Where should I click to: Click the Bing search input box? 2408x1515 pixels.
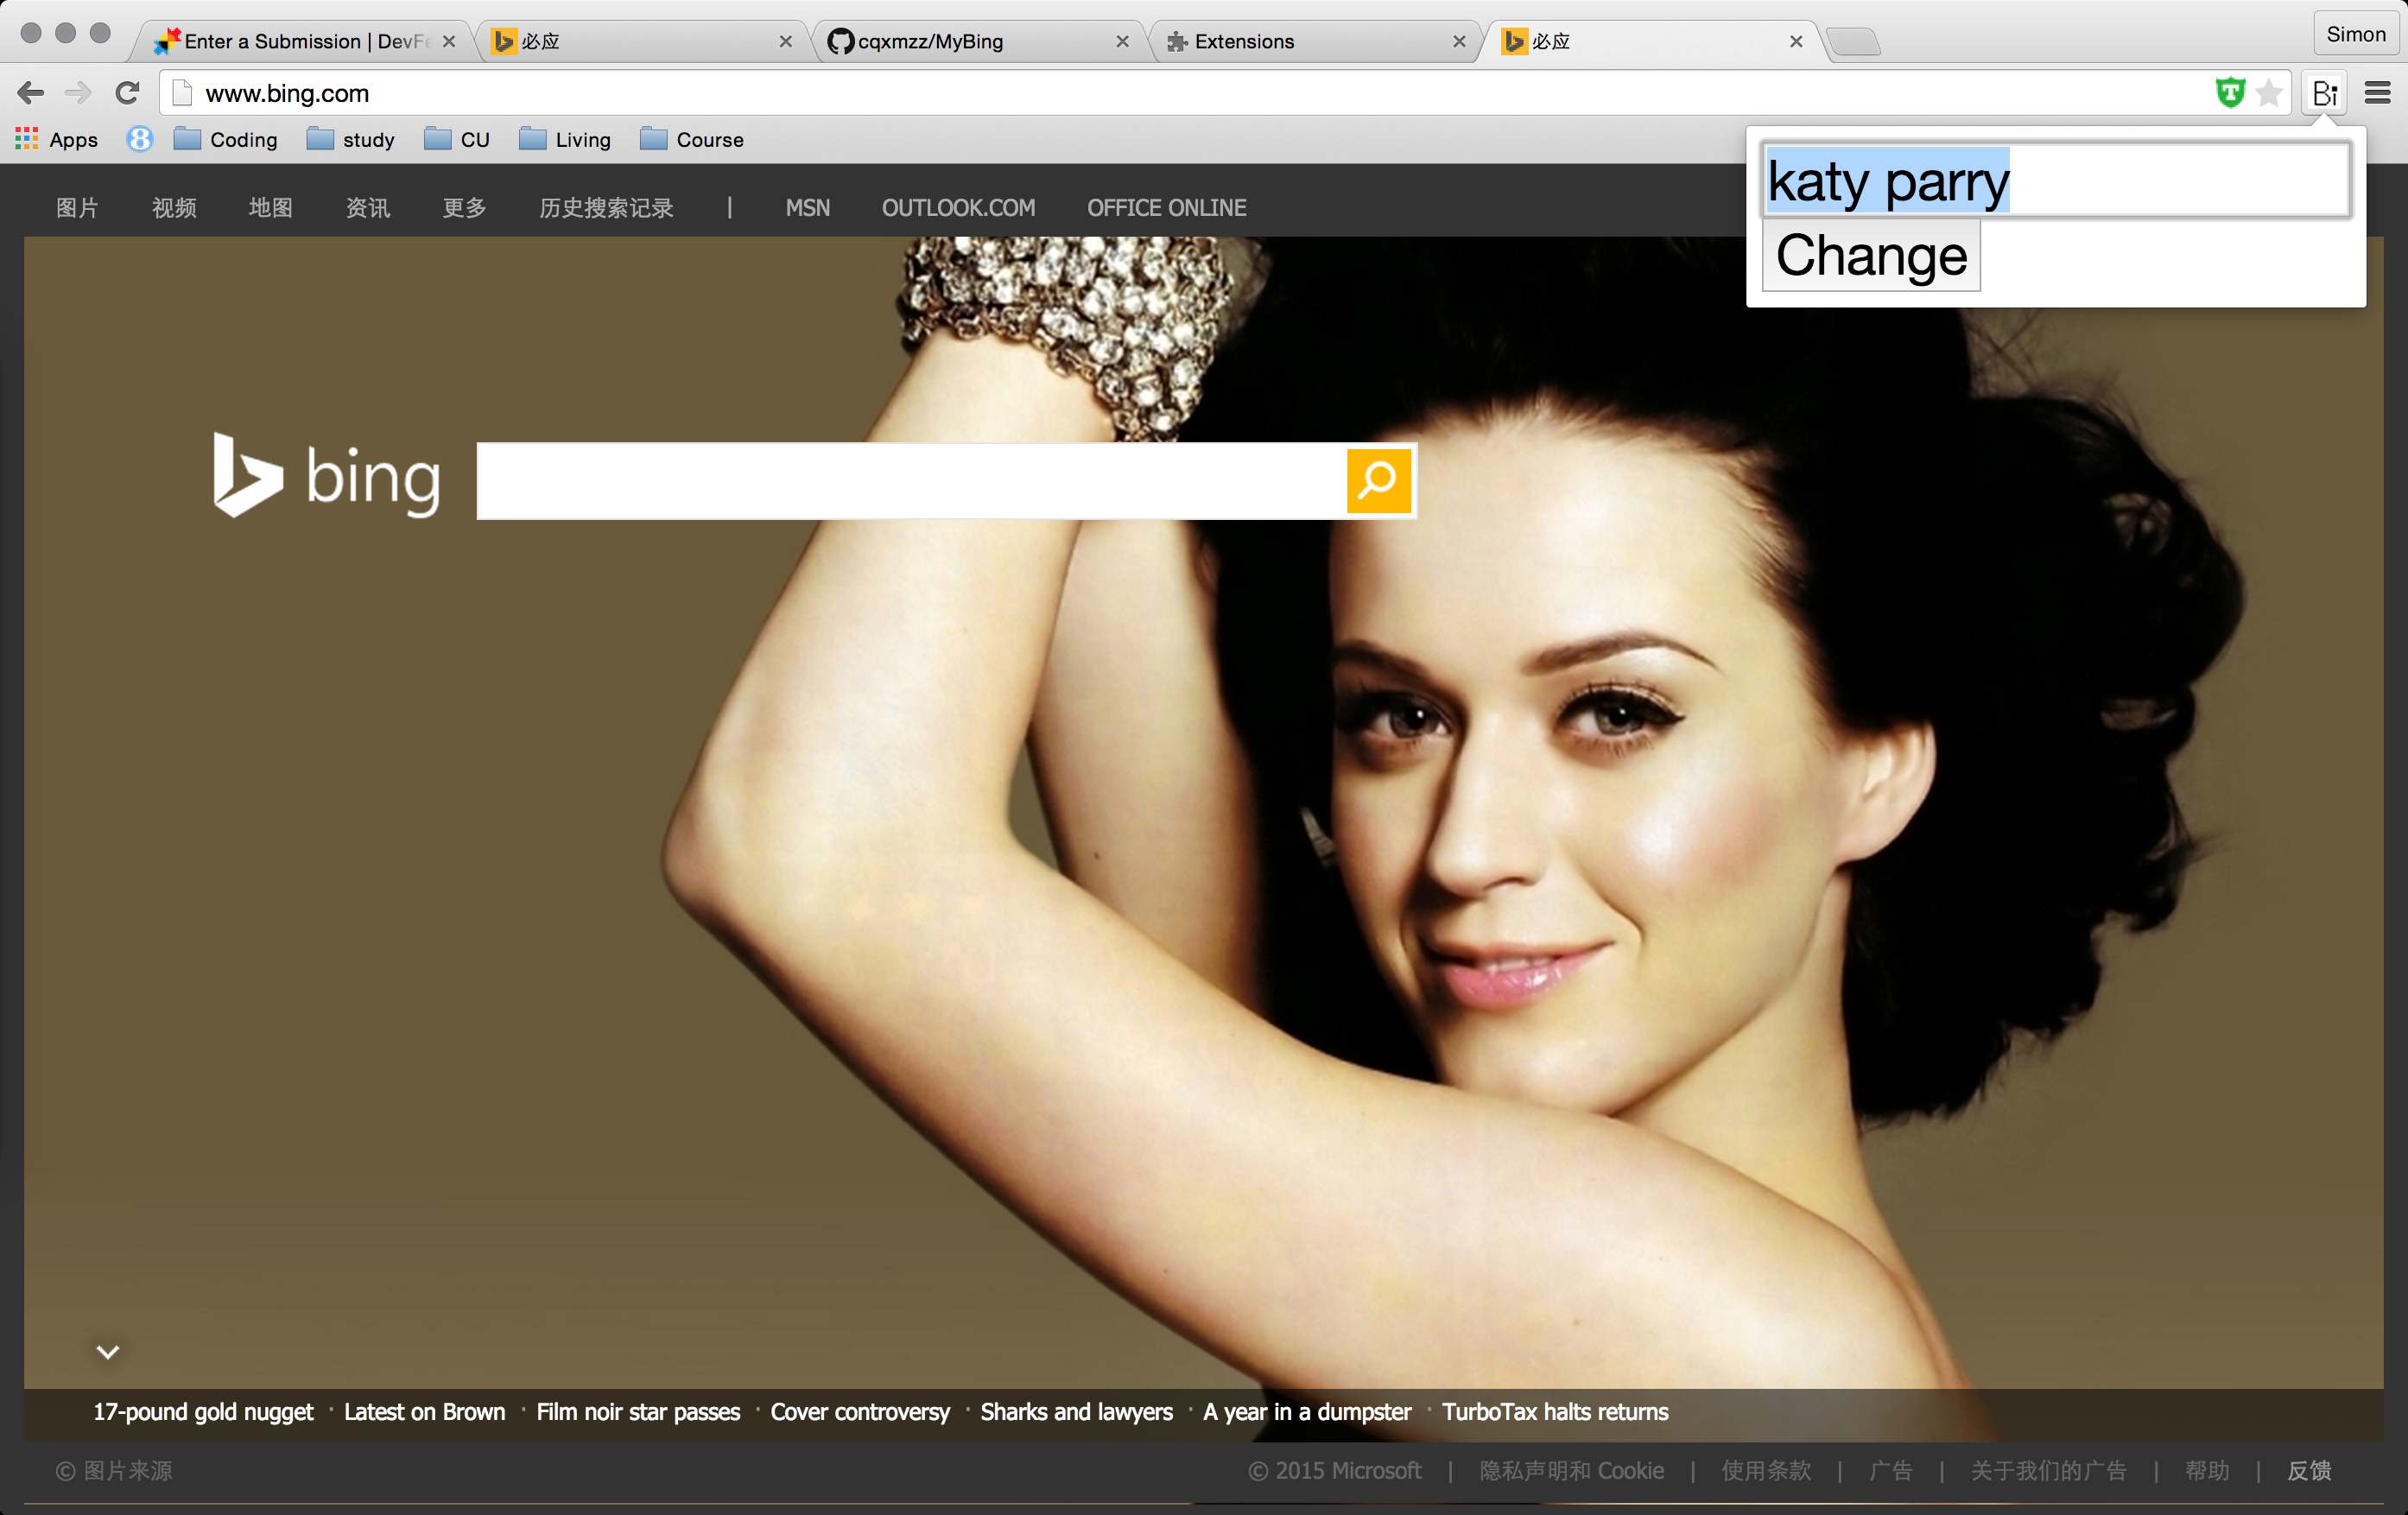[910, 481]
